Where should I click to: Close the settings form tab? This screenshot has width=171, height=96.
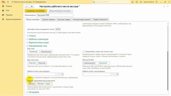click(x=168, y=6)
